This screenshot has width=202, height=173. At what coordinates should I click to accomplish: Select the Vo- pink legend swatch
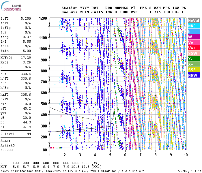(194, 42)
